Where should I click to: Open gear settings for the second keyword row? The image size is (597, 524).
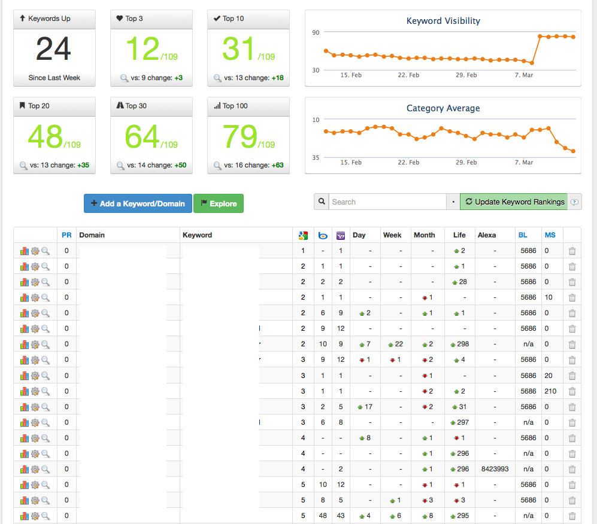pos(35,267)
